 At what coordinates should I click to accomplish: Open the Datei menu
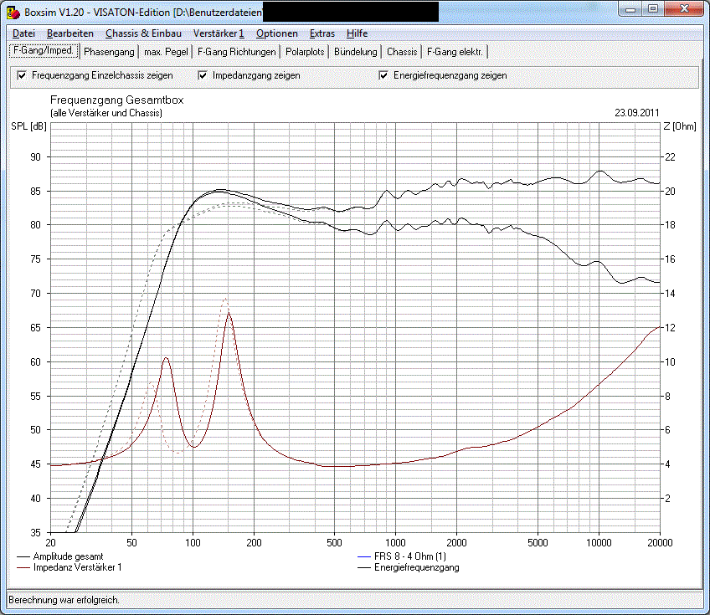pos(23,33)
